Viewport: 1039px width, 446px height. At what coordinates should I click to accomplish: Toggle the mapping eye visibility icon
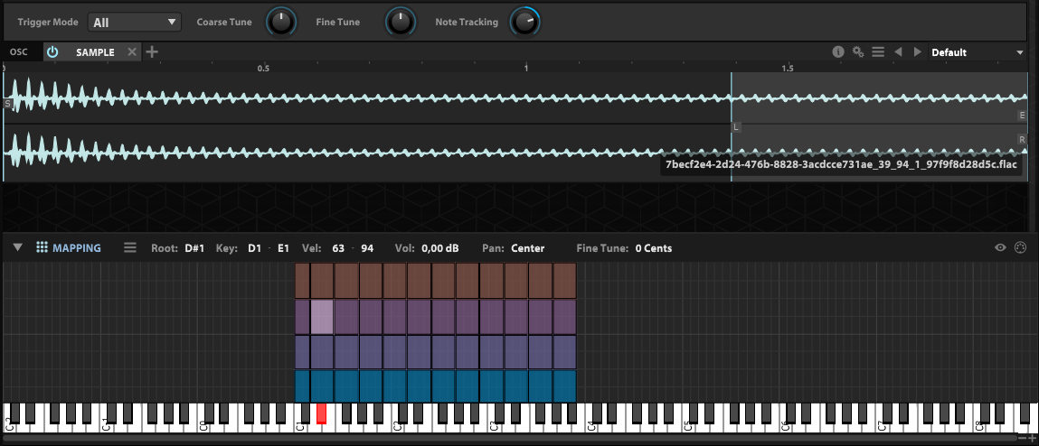[1000, 247]
